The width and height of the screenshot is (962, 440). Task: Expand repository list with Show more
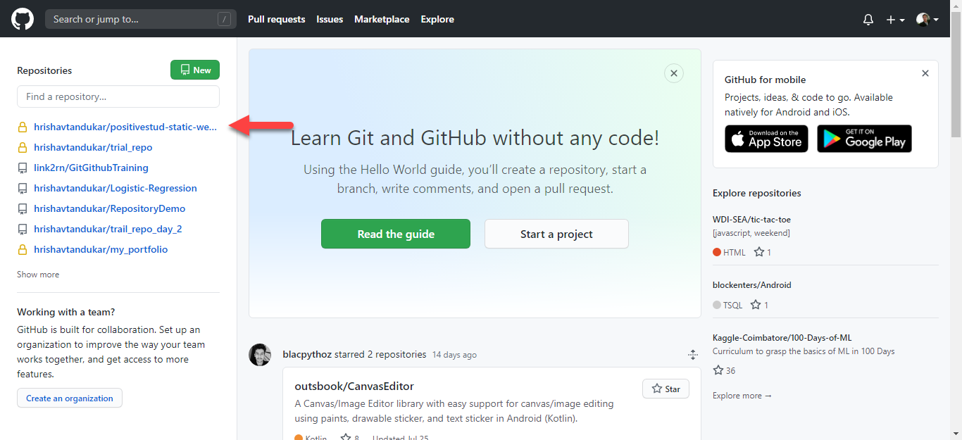[x=38, y=275]
